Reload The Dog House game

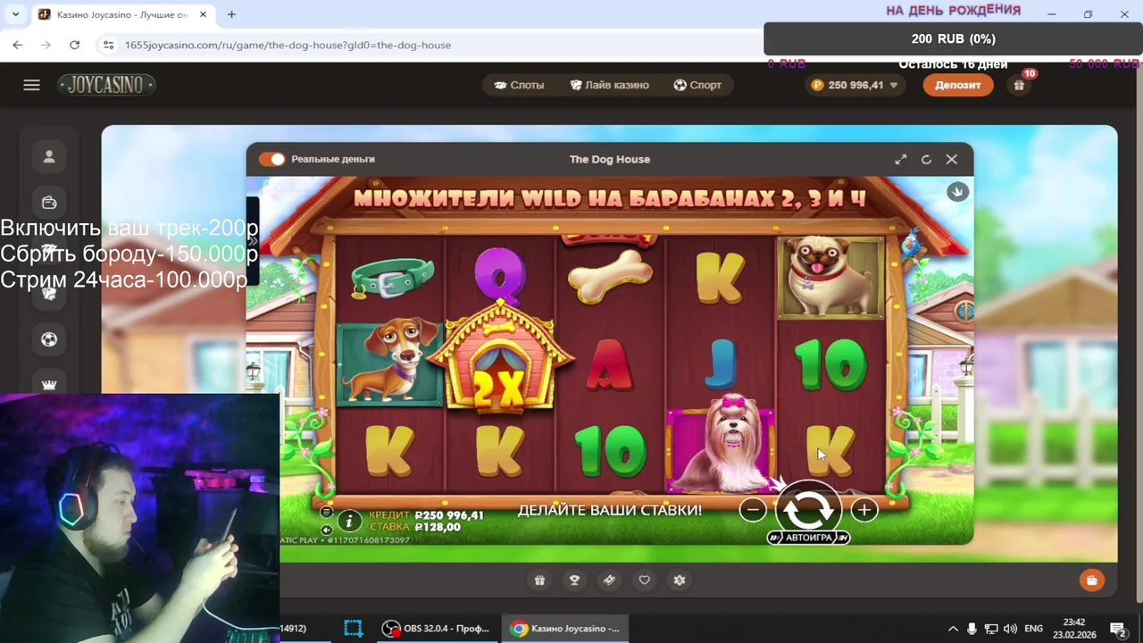[926, 159]
